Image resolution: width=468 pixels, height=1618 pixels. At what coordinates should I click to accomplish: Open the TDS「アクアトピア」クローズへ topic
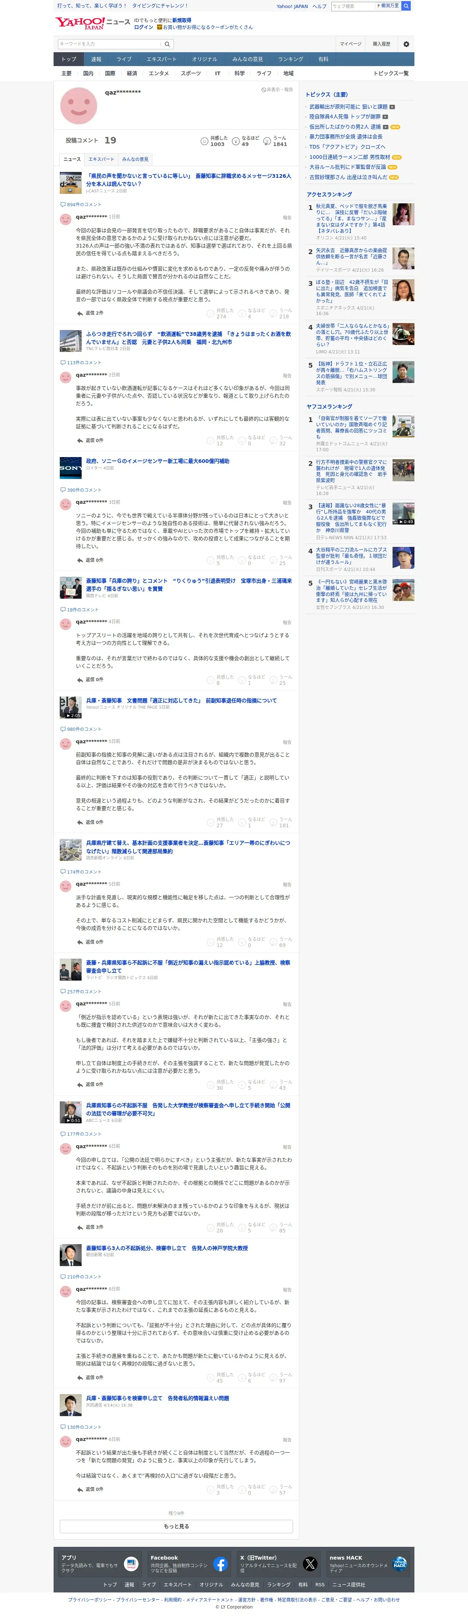(x=347, y=147)
